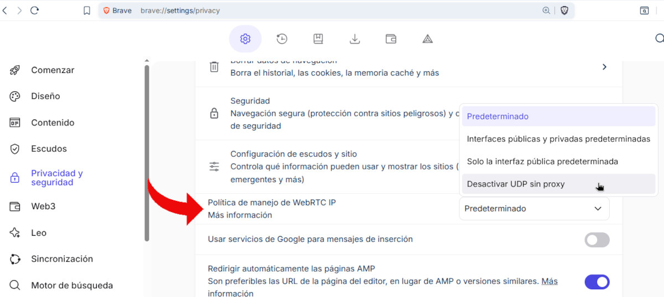Open the Brave Shields lion icon in address bar
Screen dimensions: 664x297
pos(564,10)
